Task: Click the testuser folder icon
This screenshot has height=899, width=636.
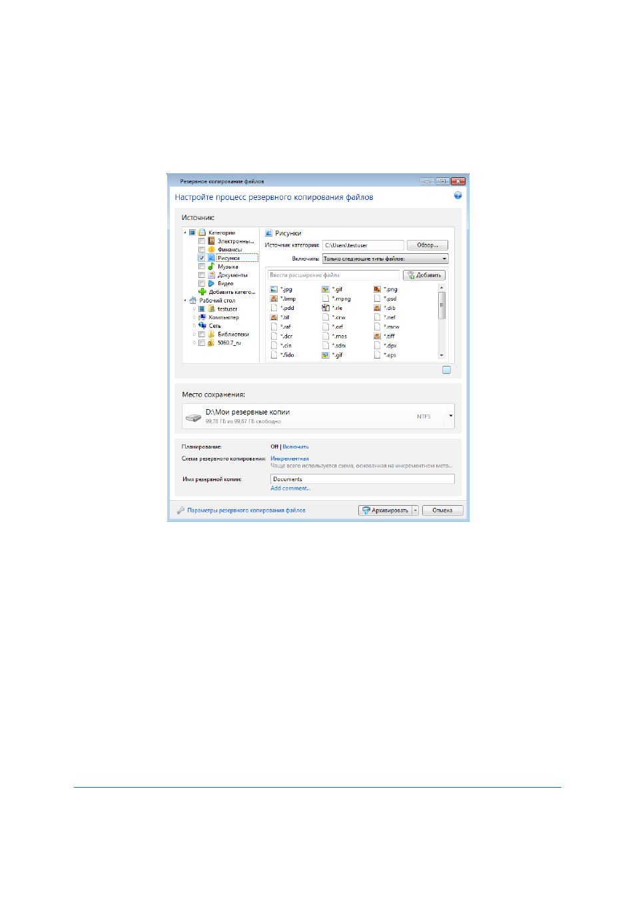Action: pos(211,309)
